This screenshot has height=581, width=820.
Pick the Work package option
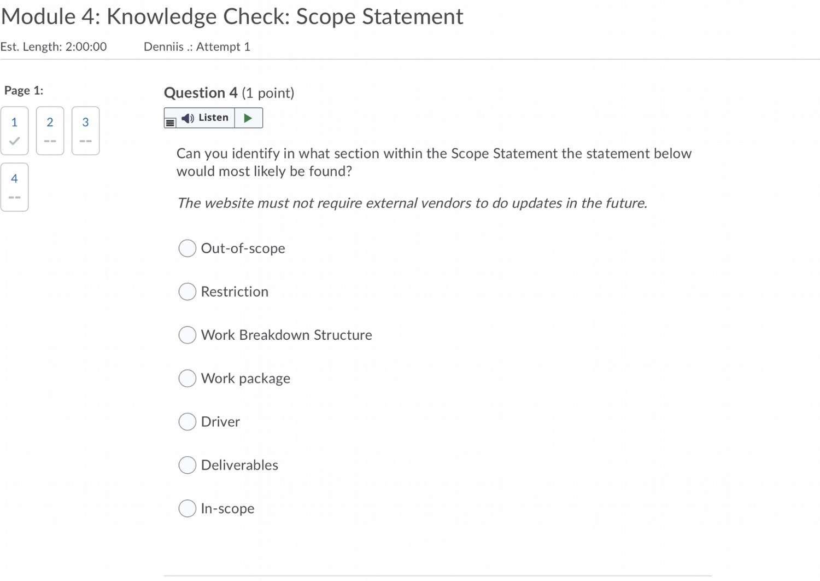click(187, 378)
